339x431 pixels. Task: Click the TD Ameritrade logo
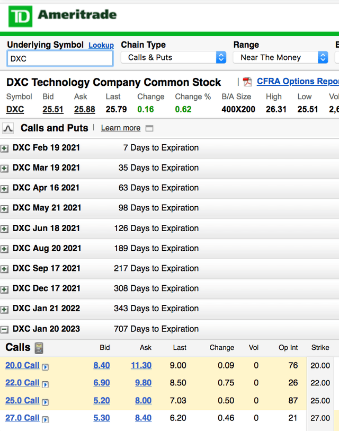tap(63, 16)
